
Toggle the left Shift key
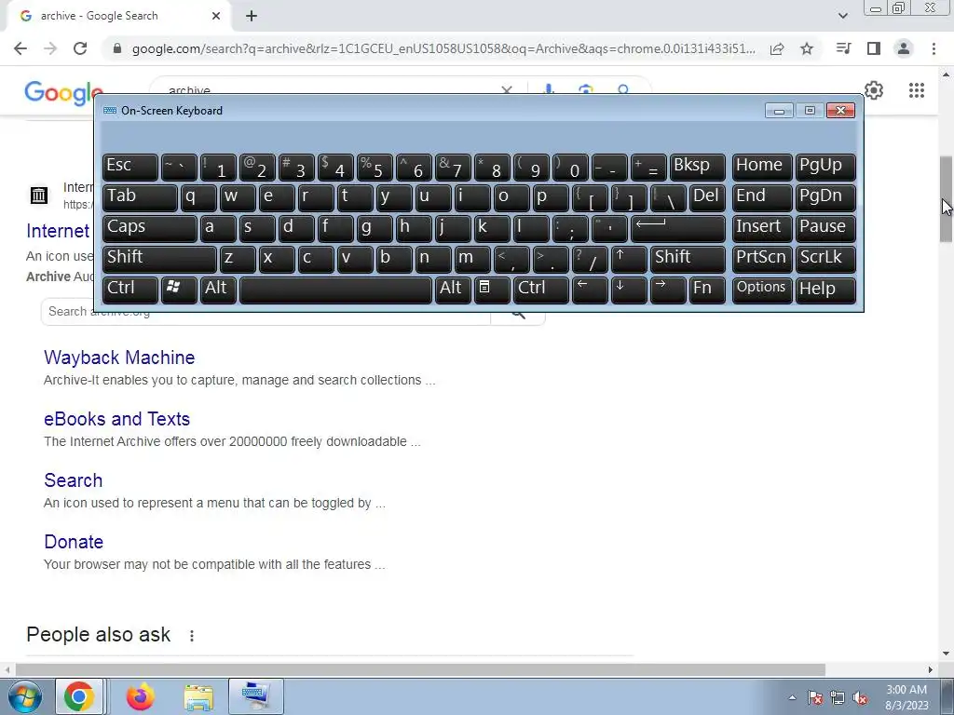tap(159, 259)
